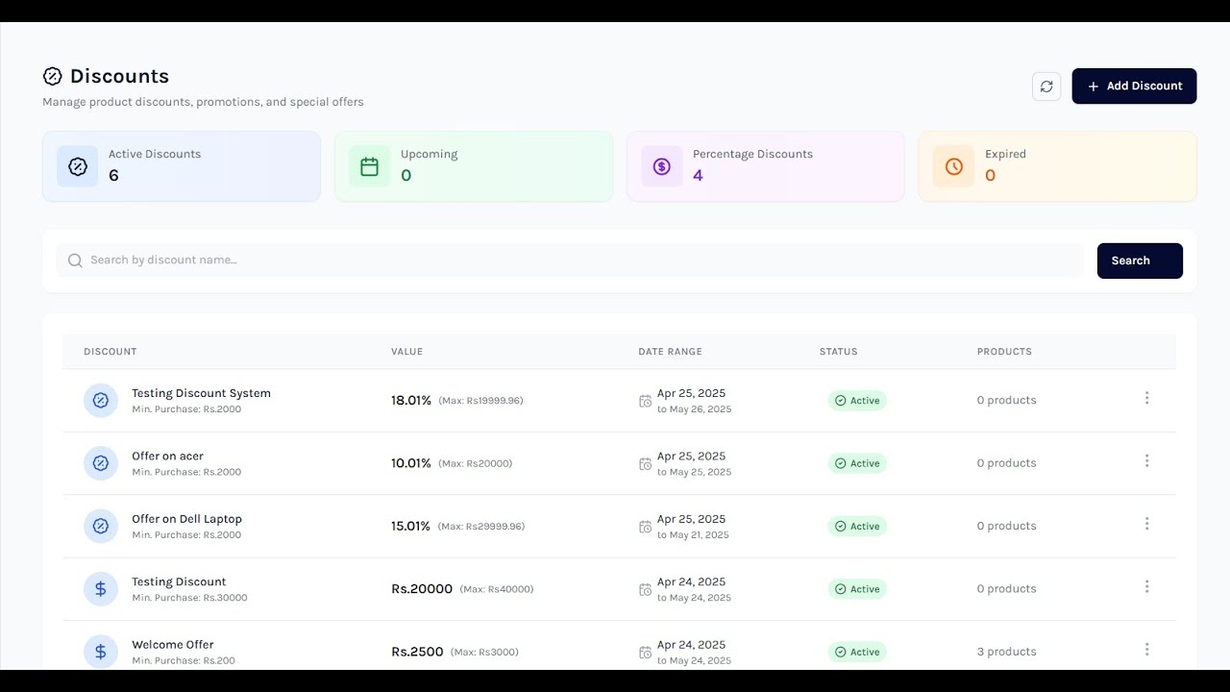Click the (Max: Rs40000) text
Viewport: 1230px width, 692px height.
coord(497,589)
